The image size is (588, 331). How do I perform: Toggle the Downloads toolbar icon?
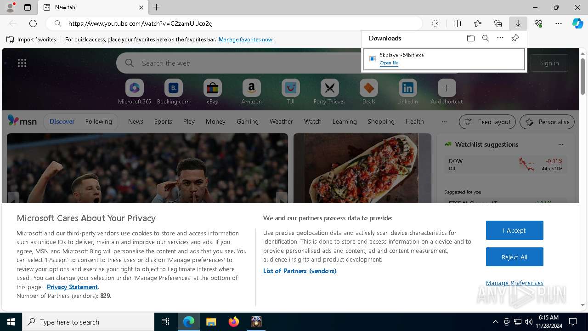pos(518,23)
